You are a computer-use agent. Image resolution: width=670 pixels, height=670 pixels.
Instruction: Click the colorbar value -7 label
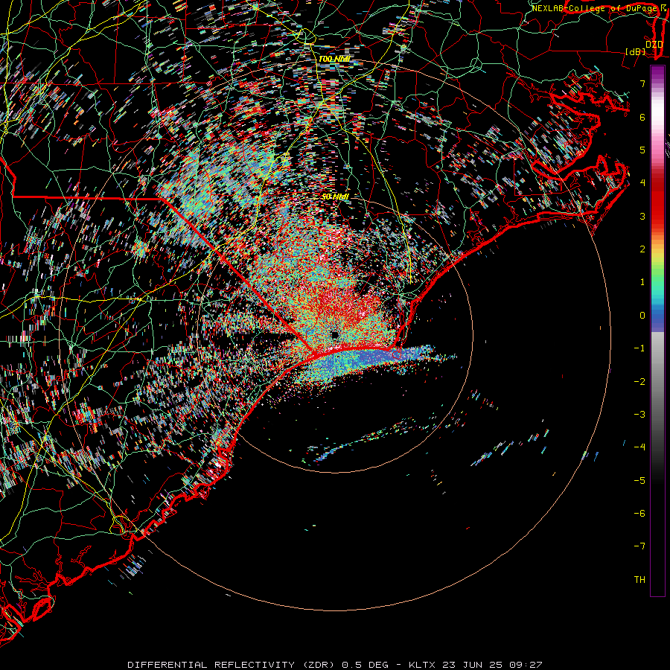(x=639, y=546)
